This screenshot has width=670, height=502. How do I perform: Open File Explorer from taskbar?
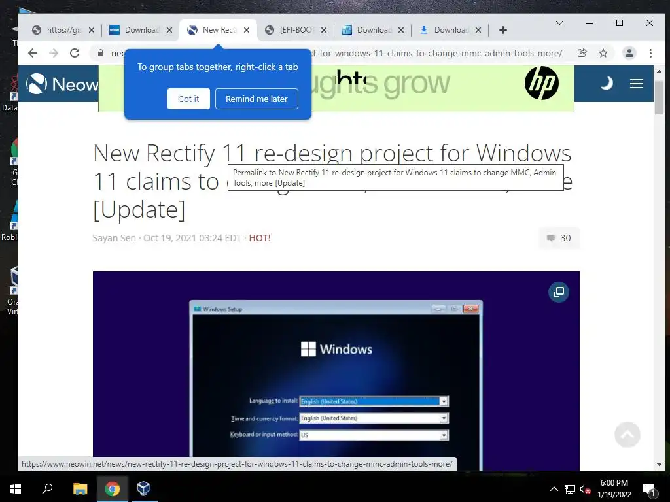tap(80, 489)
